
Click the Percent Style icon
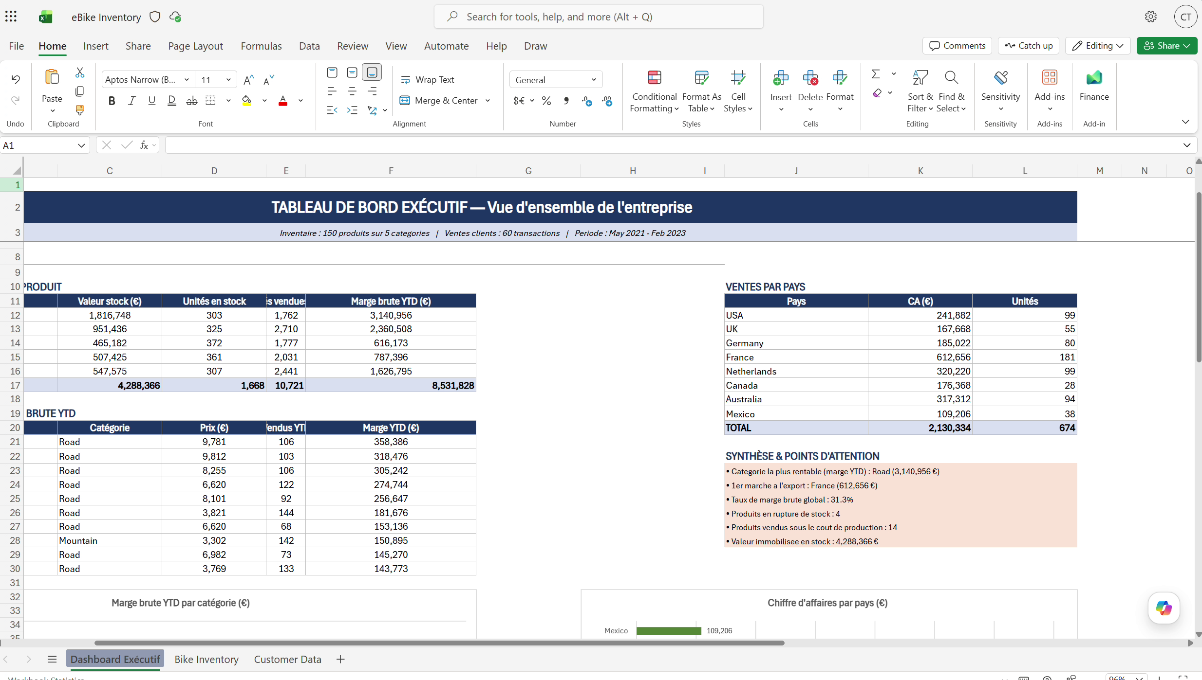coord(546,101)
